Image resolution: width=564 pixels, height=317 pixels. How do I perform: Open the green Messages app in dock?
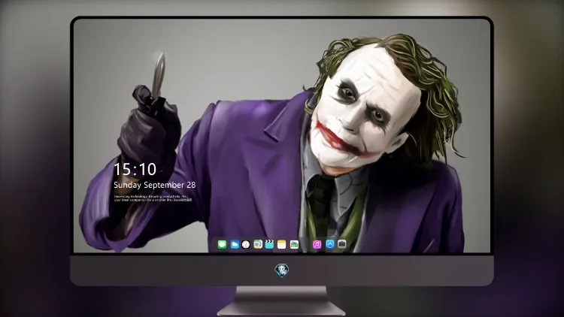(222, 245)
